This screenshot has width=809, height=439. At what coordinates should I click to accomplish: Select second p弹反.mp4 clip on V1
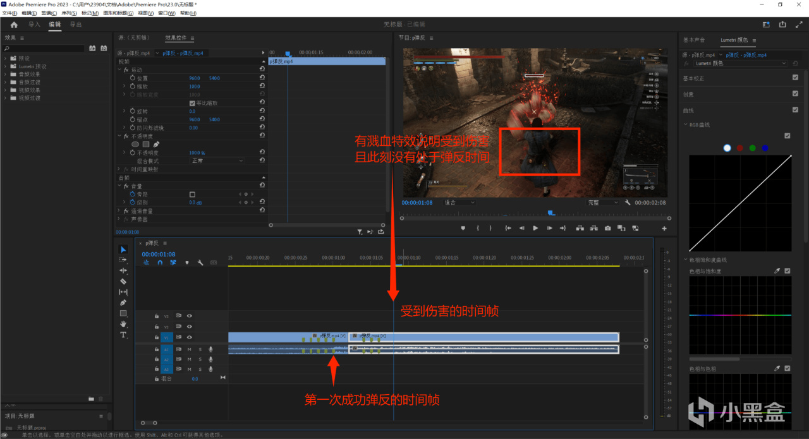pos(484,337)
